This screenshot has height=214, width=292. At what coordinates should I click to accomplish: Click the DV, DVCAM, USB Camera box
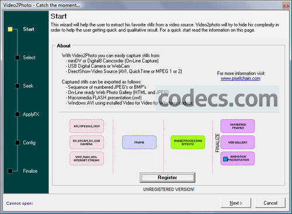(x=86, y=142)
